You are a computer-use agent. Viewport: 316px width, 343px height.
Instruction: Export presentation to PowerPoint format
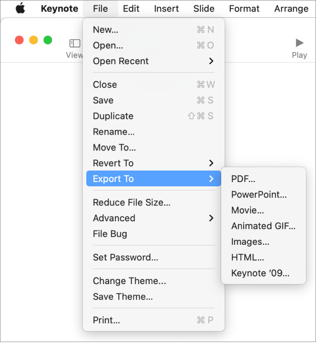coord(259,194)
